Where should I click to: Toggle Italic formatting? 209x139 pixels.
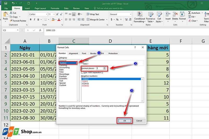34,20
